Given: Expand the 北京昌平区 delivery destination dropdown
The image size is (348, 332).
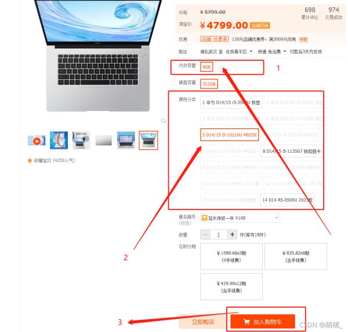Looking at the screenshot, I should tap(239, 51).
